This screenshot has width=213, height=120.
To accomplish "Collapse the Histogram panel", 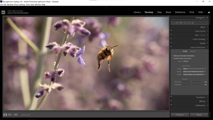I will [x=207, y=18].
